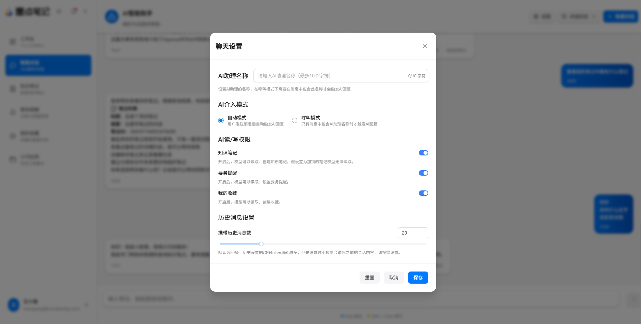Turn off the 要务提醒 permission switch

coord(424,173)
